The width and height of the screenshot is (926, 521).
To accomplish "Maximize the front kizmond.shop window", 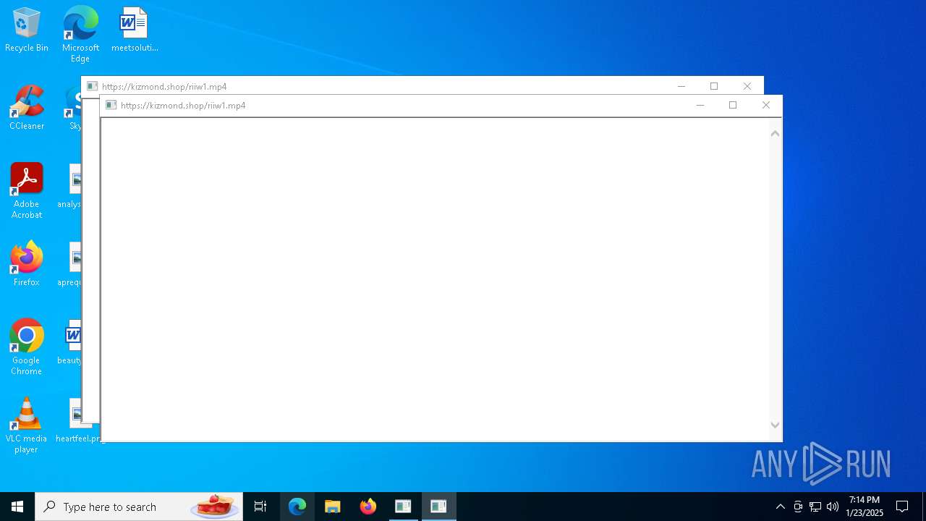I will [x=733, y=106].
